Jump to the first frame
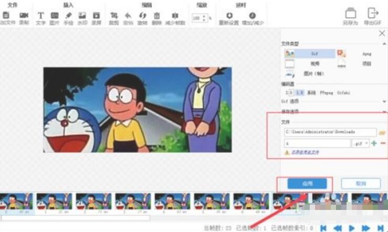388x232 pixels. click(x=323, y=228)
